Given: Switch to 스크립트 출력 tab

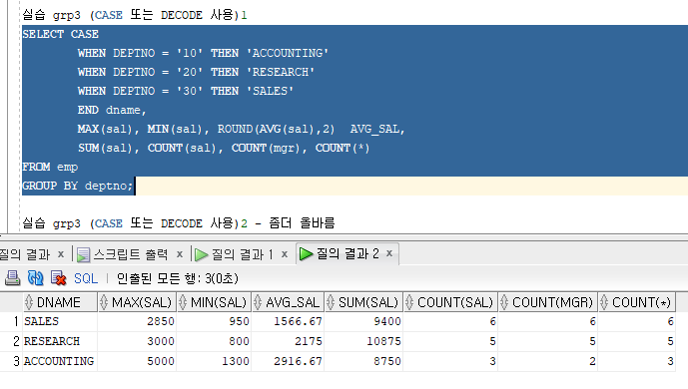Looking at the screenshot, I should coord(131,254).
